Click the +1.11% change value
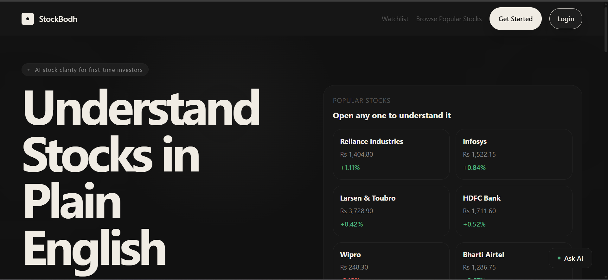Viewport: 608px width, 280px height. 350,168
